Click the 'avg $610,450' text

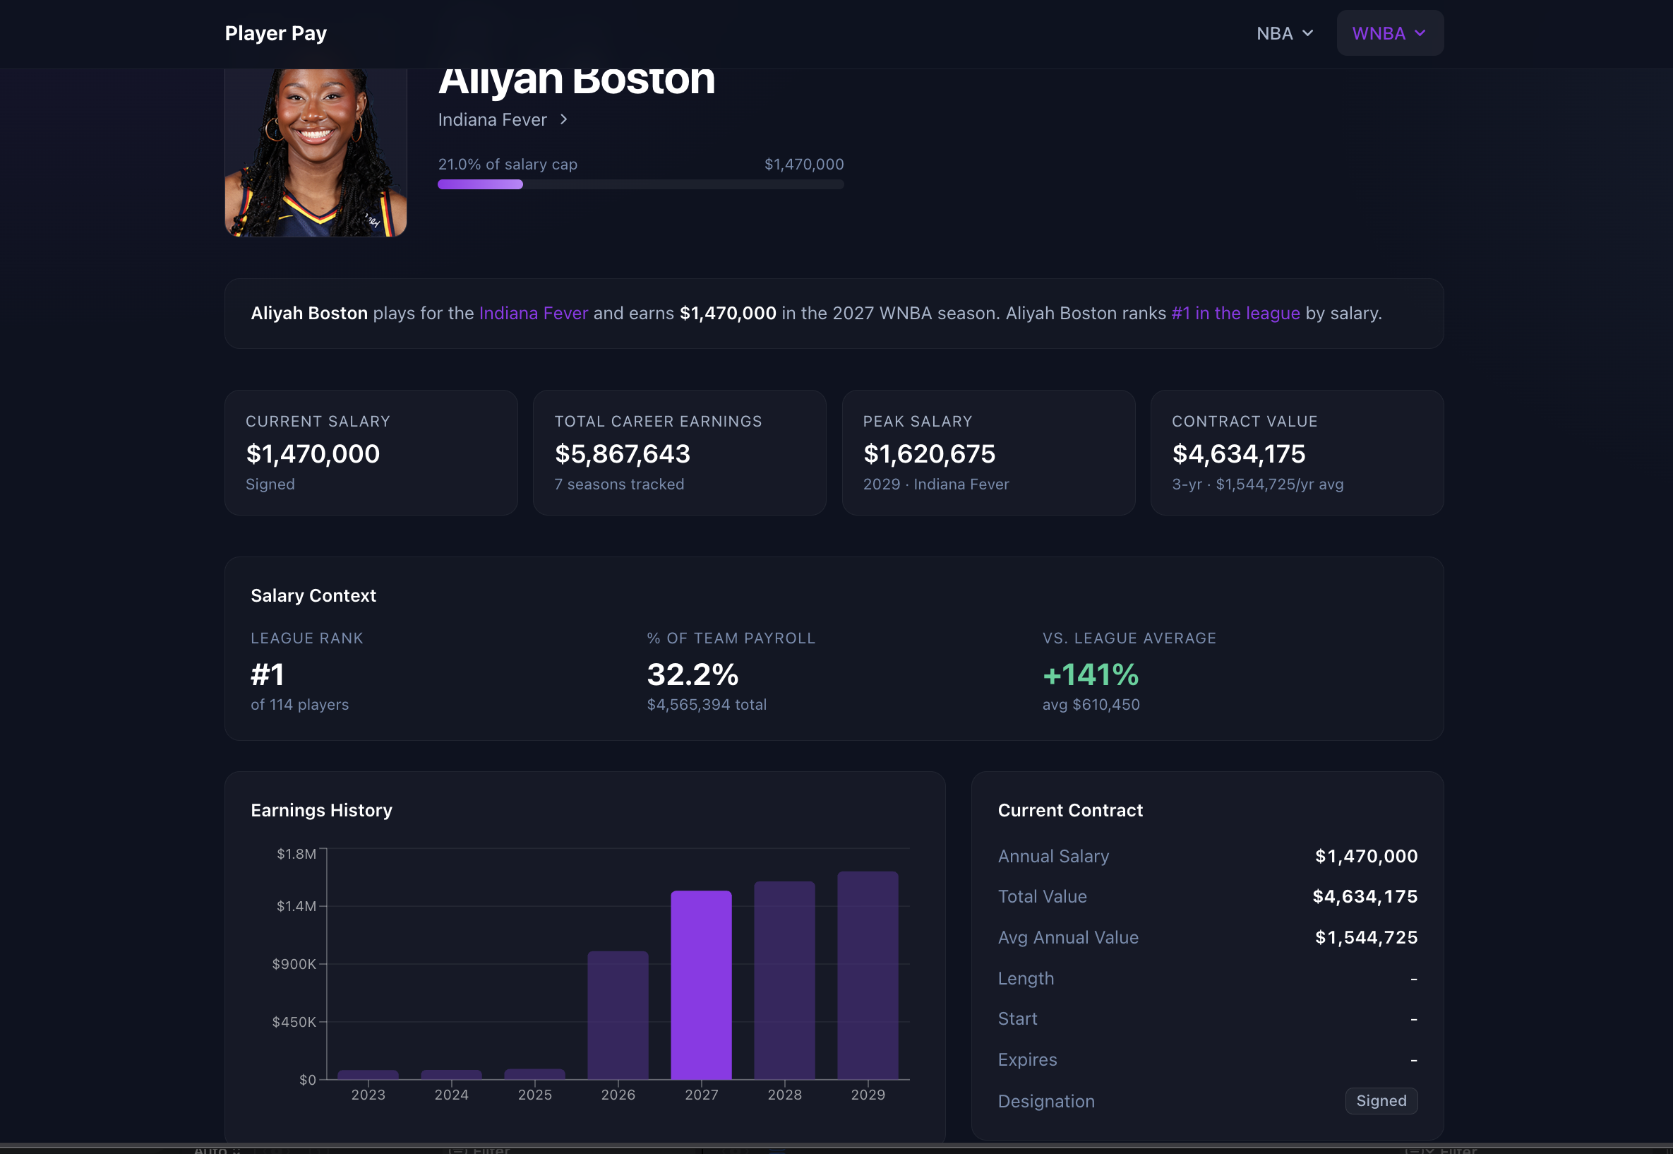coord(1091,704)
